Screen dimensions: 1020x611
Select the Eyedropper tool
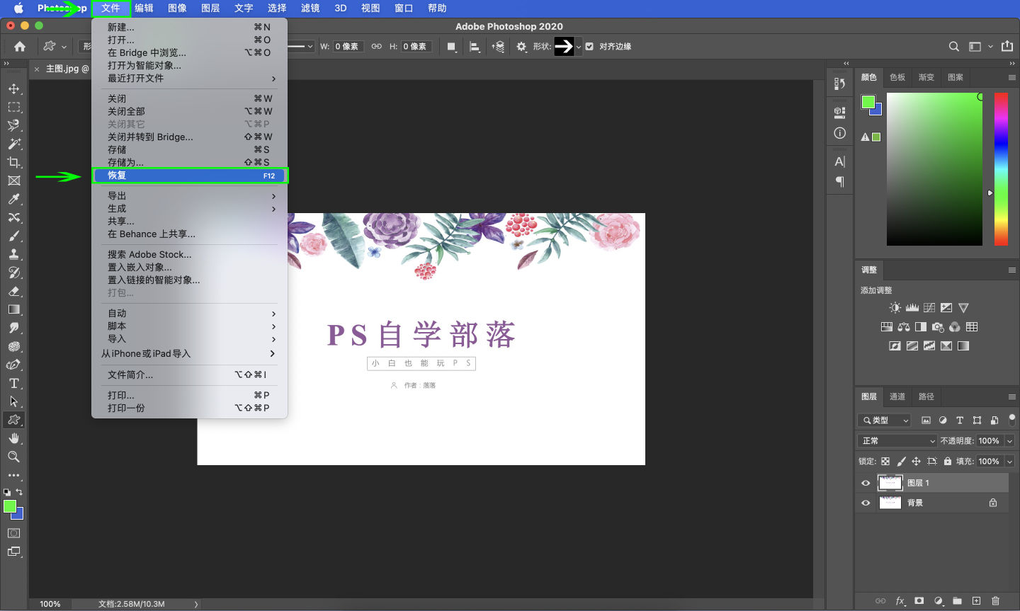(16, 199)
